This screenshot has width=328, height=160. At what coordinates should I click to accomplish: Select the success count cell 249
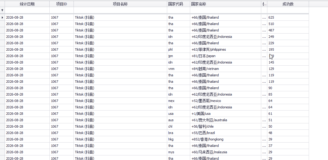288,37
